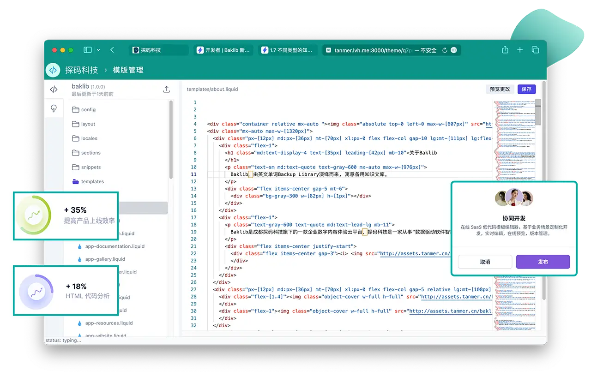Click the +18% purple progress ring
Viewport: 591px width, 383px height.
pyautogui.click(x=36, y=291)
